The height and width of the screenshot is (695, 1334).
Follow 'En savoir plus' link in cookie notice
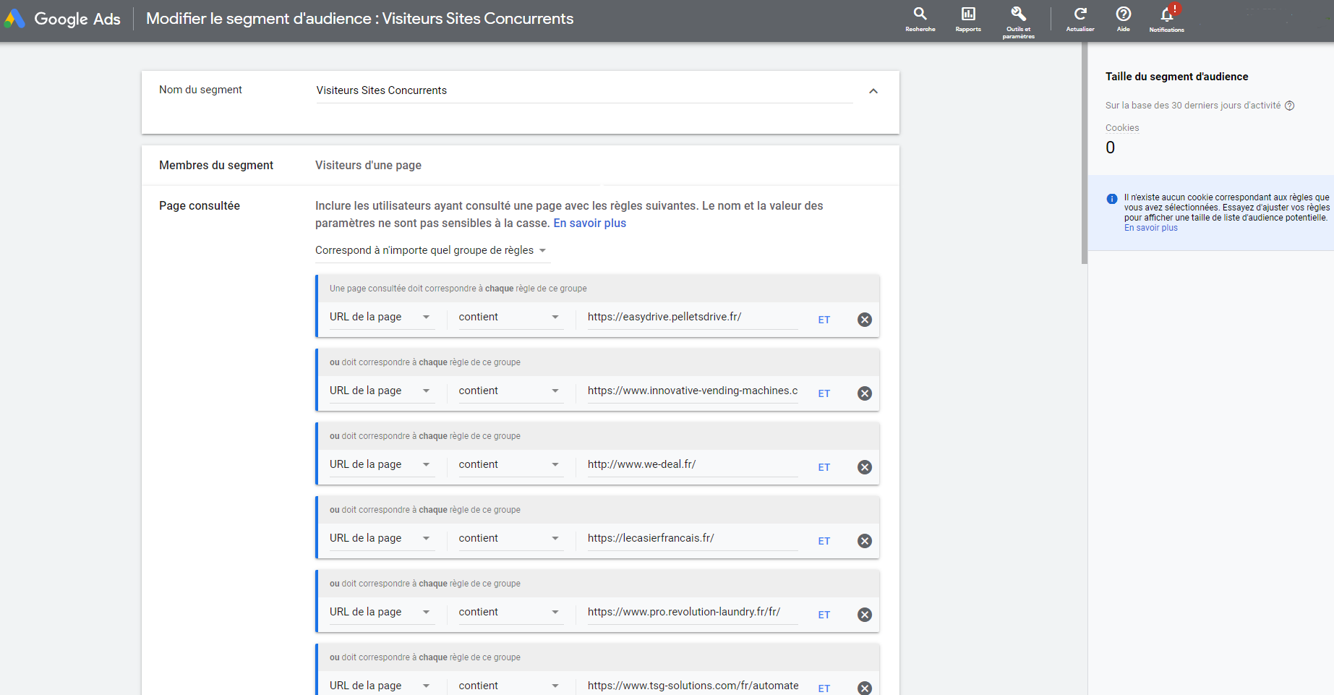coord(1150,228)
